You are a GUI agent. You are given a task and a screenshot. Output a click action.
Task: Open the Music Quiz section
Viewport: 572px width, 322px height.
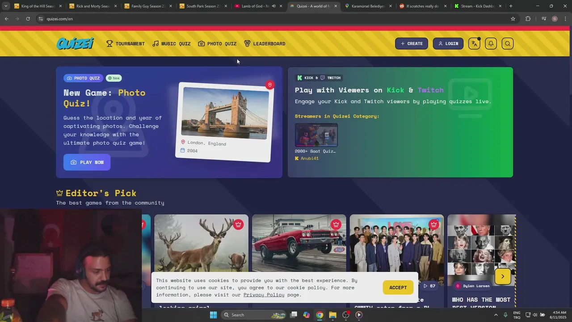point(172,43)
